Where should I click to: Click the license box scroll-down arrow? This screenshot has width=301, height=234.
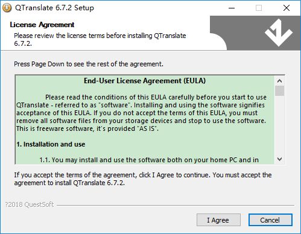click(x=279, y=159)
